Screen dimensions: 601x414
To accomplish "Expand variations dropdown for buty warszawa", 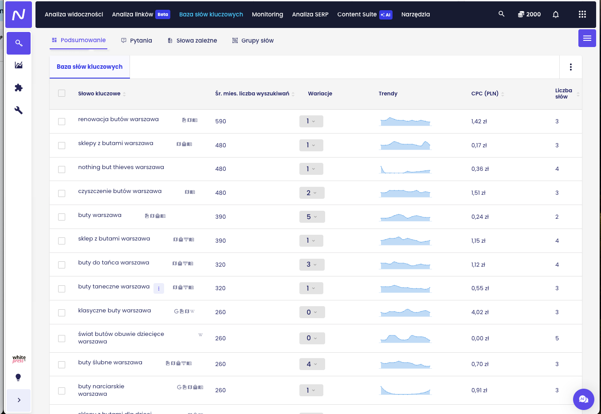I will (x=312, y=217).
